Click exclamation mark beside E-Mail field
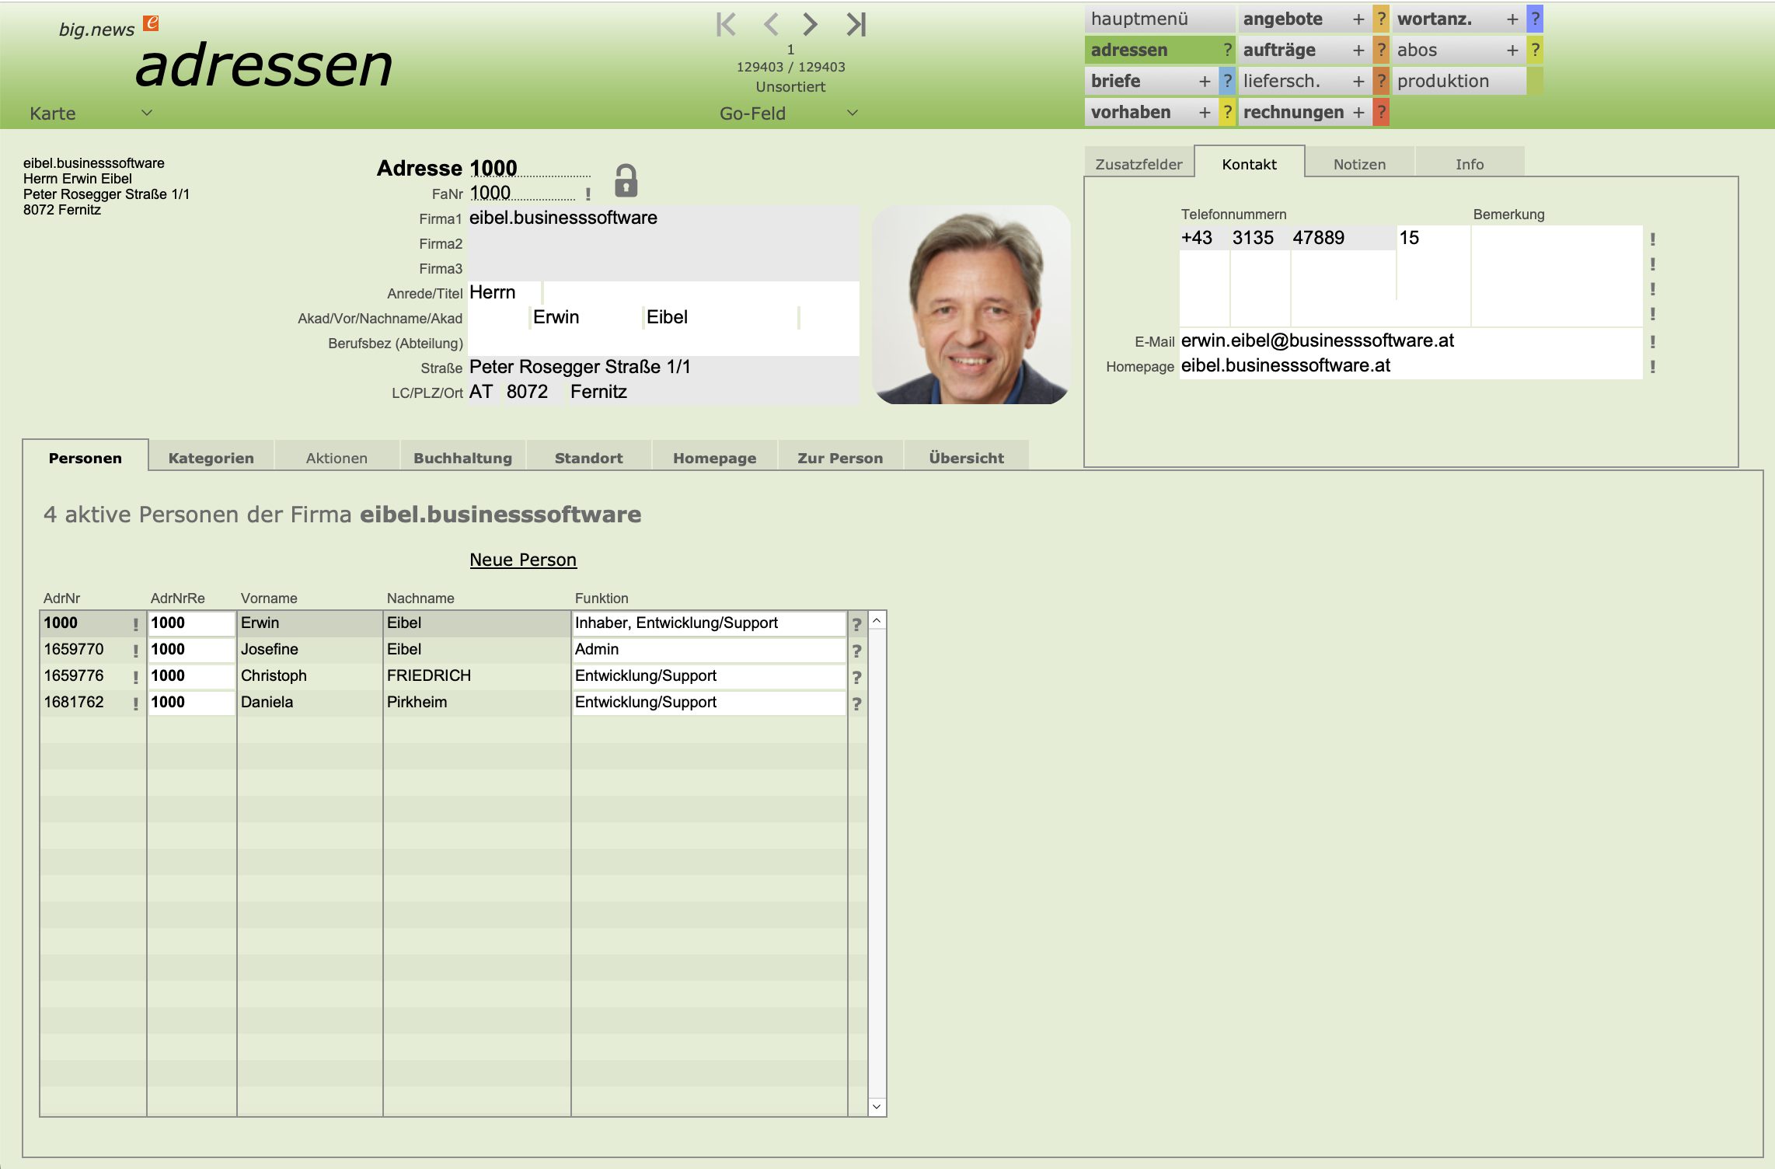1775x1169 pixels. tap(1652, 341)
